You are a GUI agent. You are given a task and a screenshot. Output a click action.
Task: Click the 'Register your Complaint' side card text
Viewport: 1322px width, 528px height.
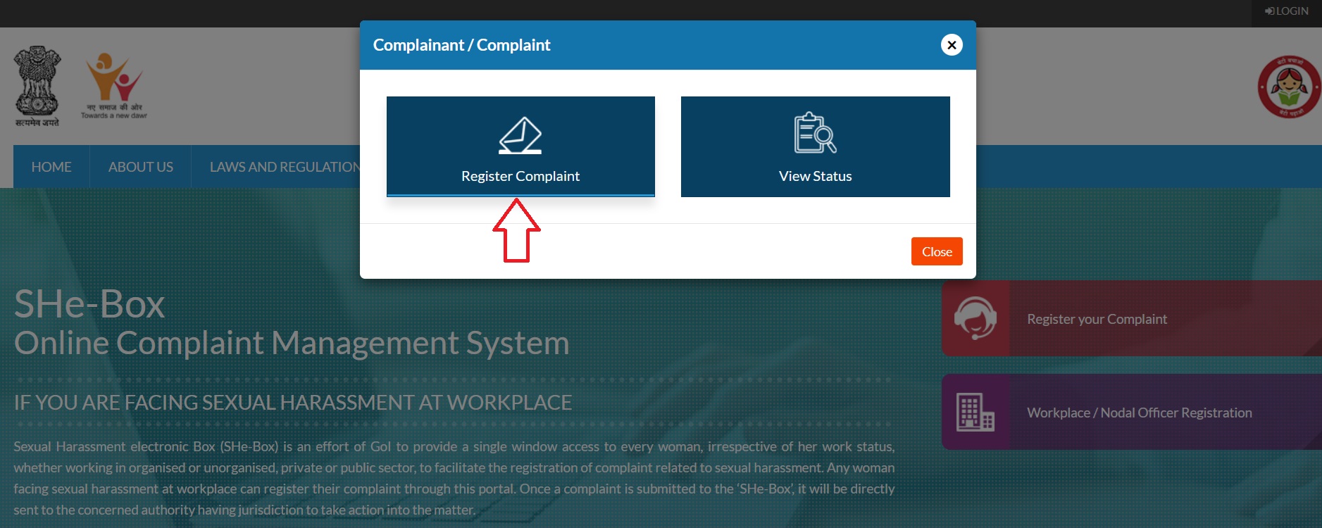1097,319
